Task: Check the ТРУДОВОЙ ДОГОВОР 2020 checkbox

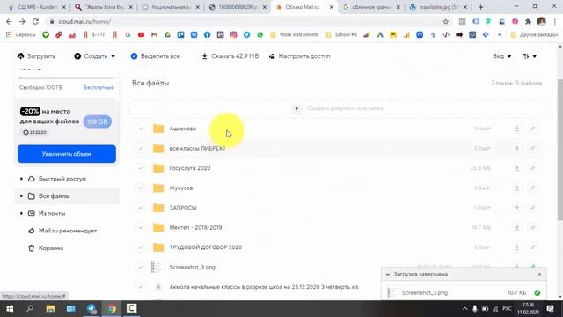Action: pyautogui.click(x=141, y=247)
